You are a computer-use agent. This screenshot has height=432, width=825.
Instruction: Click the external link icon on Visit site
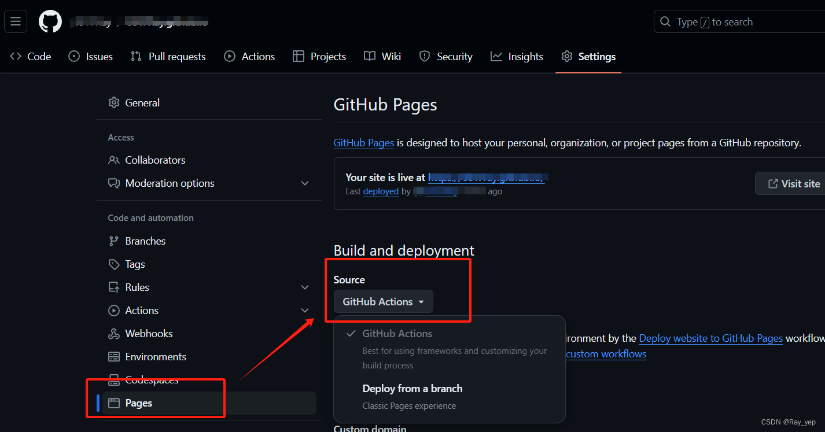pyautogui.click(x=773, y=183)
